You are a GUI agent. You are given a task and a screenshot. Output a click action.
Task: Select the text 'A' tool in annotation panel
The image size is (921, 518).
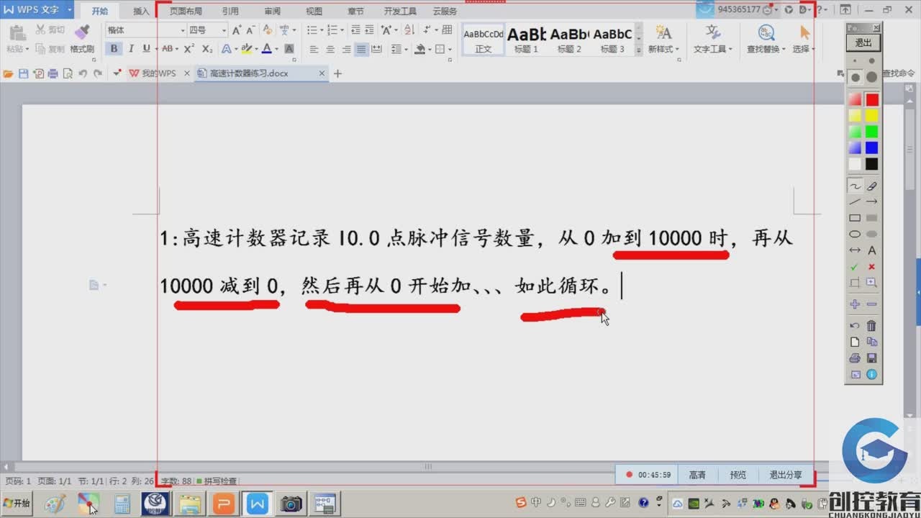[x=871, y=250]
